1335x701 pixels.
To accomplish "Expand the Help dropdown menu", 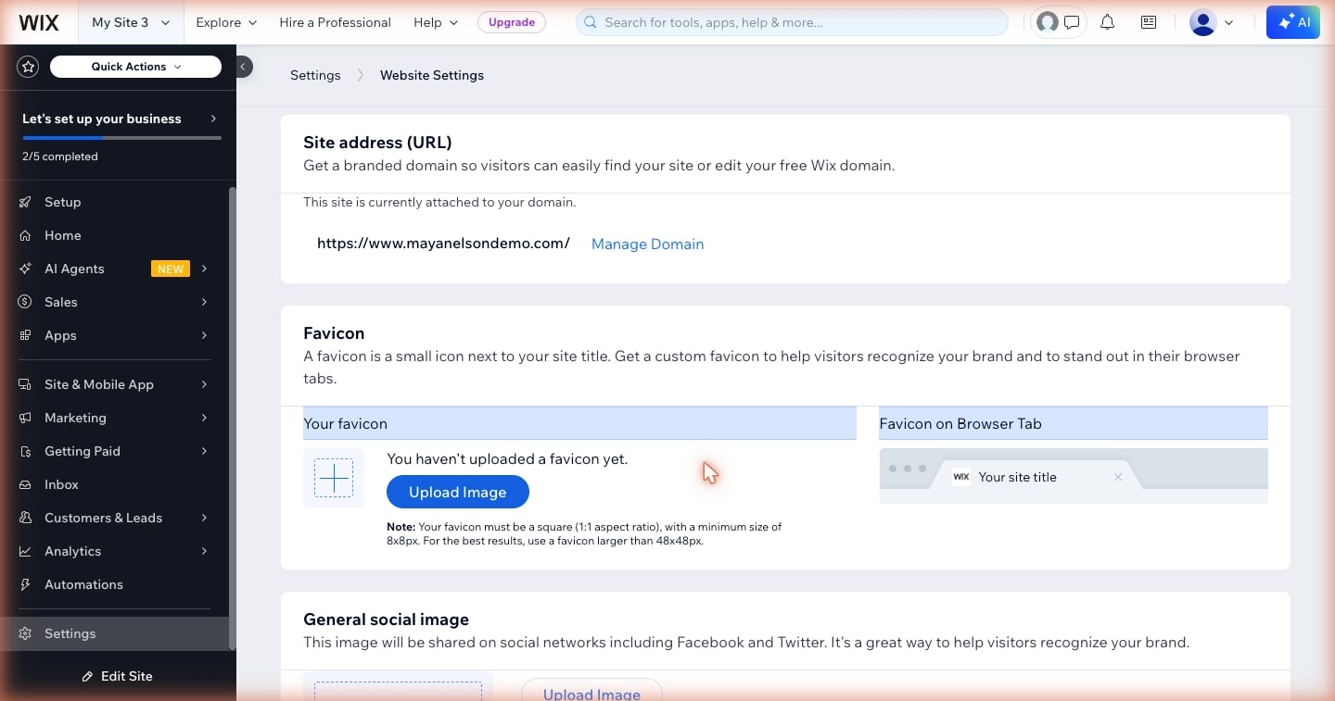I will pyautogui.click(x=436, y=22).
